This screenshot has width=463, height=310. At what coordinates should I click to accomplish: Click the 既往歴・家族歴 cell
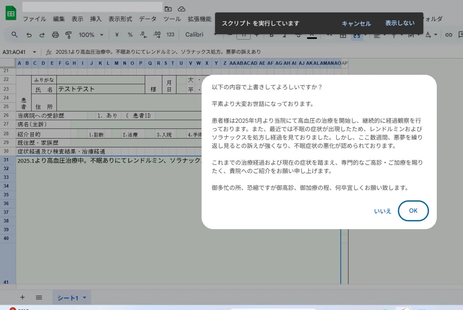coord(43,143)
